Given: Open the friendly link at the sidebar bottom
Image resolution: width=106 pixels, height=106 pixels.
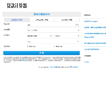Looking at the screenshot, I should (87, 62).
